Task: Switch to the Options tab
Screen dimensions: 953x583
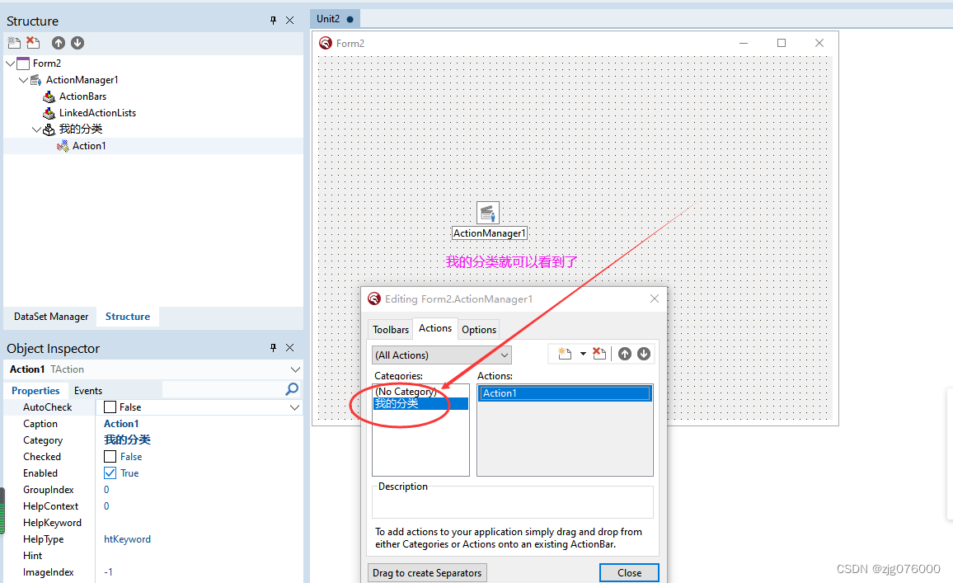Action: click(x=478, y=328)
